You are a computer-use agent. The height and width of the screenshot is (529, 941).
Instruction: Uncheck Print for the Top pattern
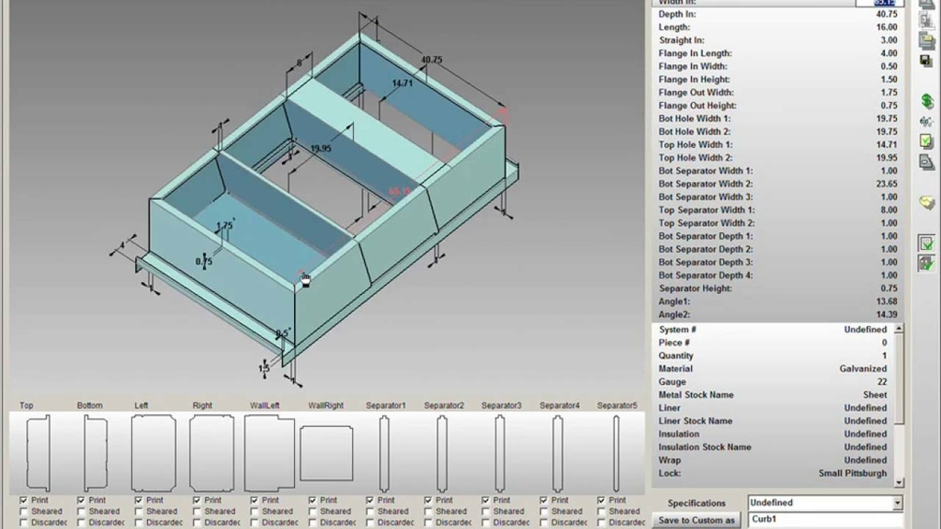pyautogui.click(x=24, y=501)
